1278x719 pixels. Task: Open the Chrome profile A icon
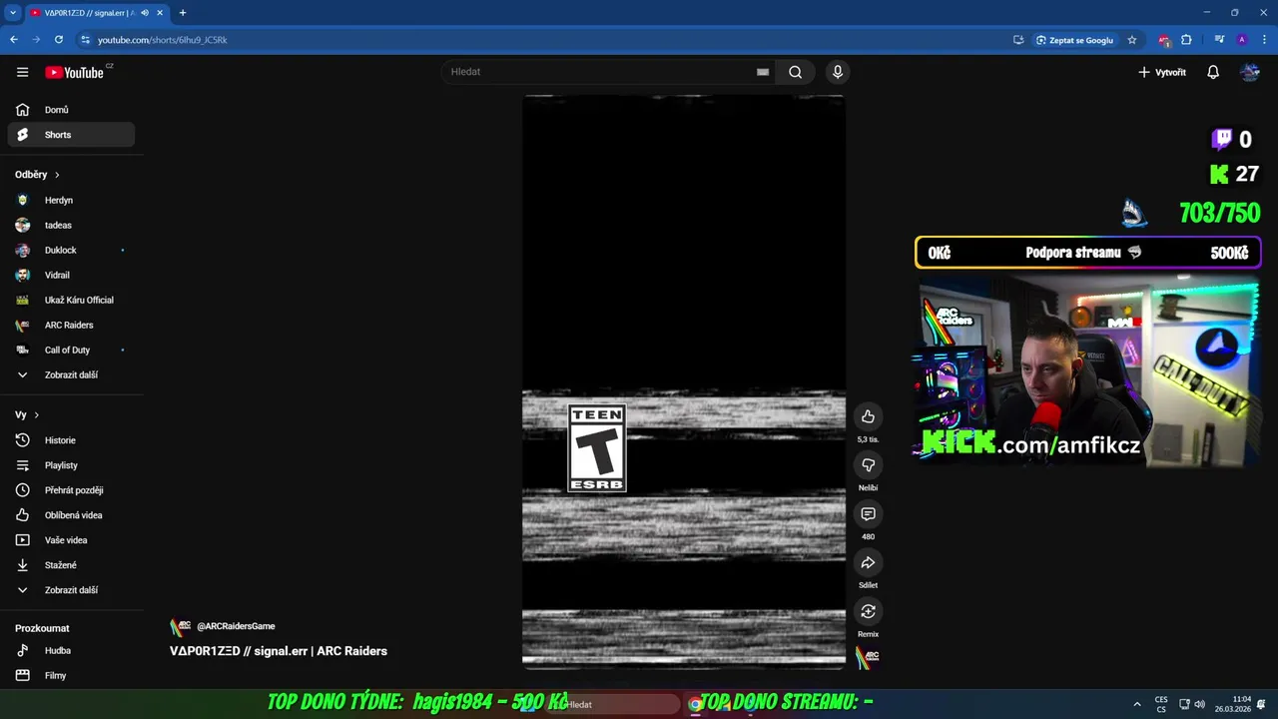click(1241, 40)
